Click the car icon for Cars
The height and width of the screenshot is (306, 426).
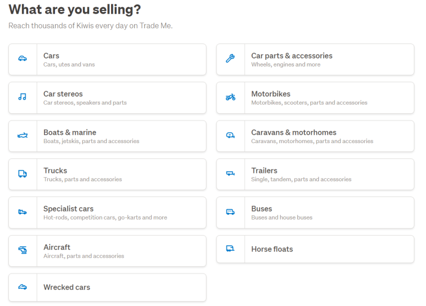point(23,59)
